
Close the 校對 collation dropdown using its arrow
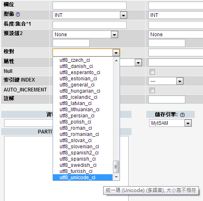pos(116,53)
